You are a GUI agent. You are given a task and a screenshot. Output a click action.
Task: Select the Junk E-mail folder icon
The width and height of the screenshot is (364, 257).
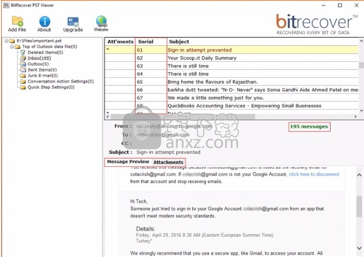click(x=23, y=75)
